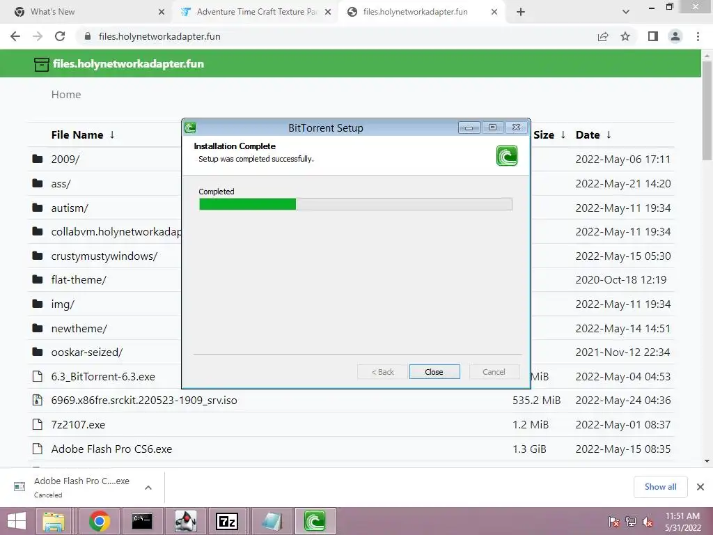Sort by Size using arrow

563,134
